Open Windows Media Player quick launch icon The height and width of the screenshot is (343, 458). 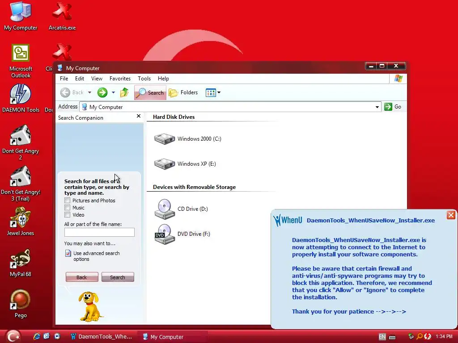coord(57,336)
